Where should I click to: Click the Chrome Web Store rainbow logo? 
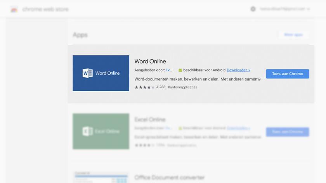coord(14,9)
